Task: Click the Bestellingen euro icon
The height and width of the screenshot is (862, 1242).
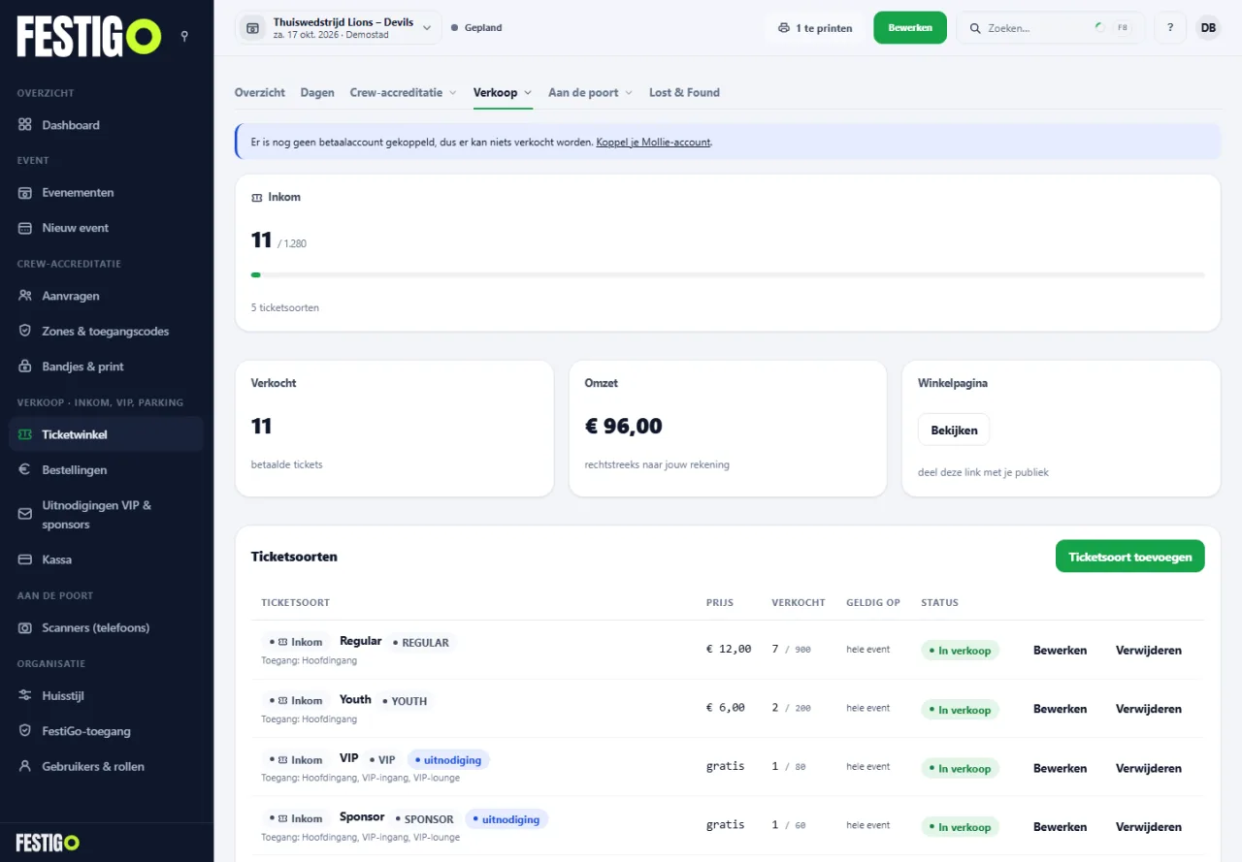Action: [x=25, y=469]
